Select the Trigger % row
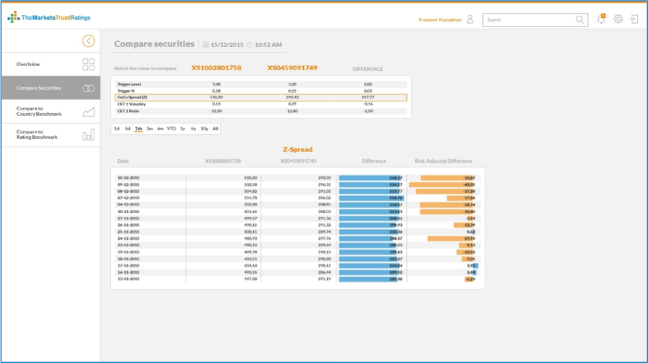Screen dimensions: 648x363 point(261,91)
